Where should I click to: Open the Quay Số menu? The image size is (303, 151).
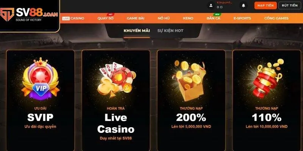pyautogui.click(x=106, y=18)
